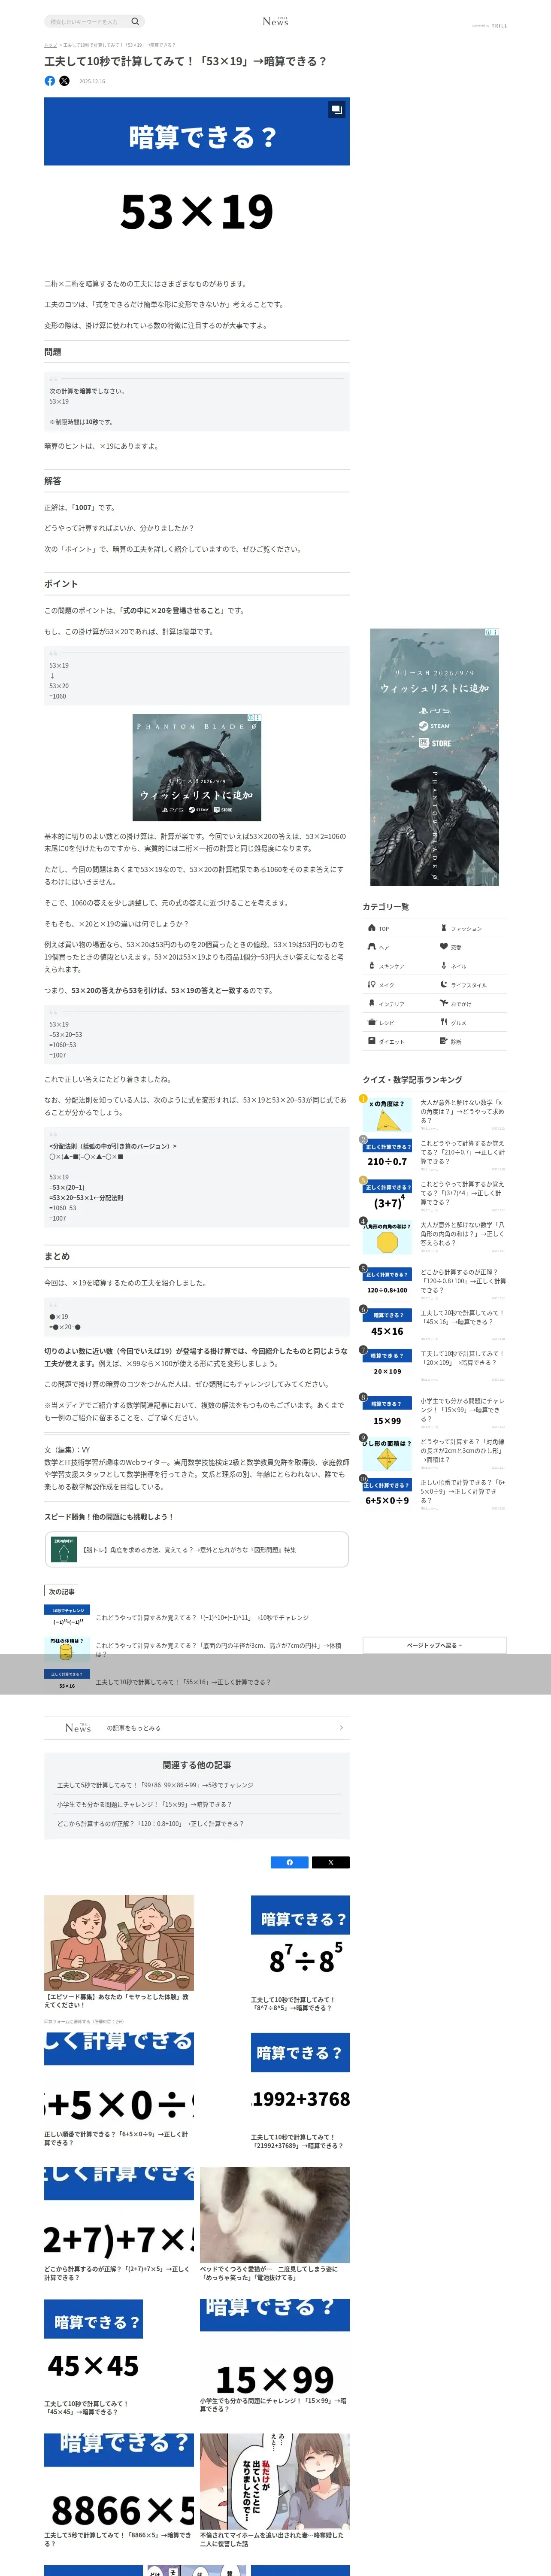Viewport: 551px width, 2576px height.
Task: Click the search magnifier icon in header
Action: 135,21
